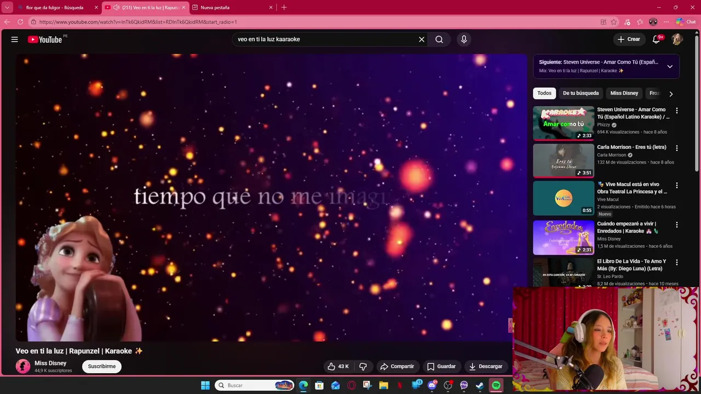The image size is (701, 394).
Task: Reload the page with refresh icon
Action: click(20, 22)
